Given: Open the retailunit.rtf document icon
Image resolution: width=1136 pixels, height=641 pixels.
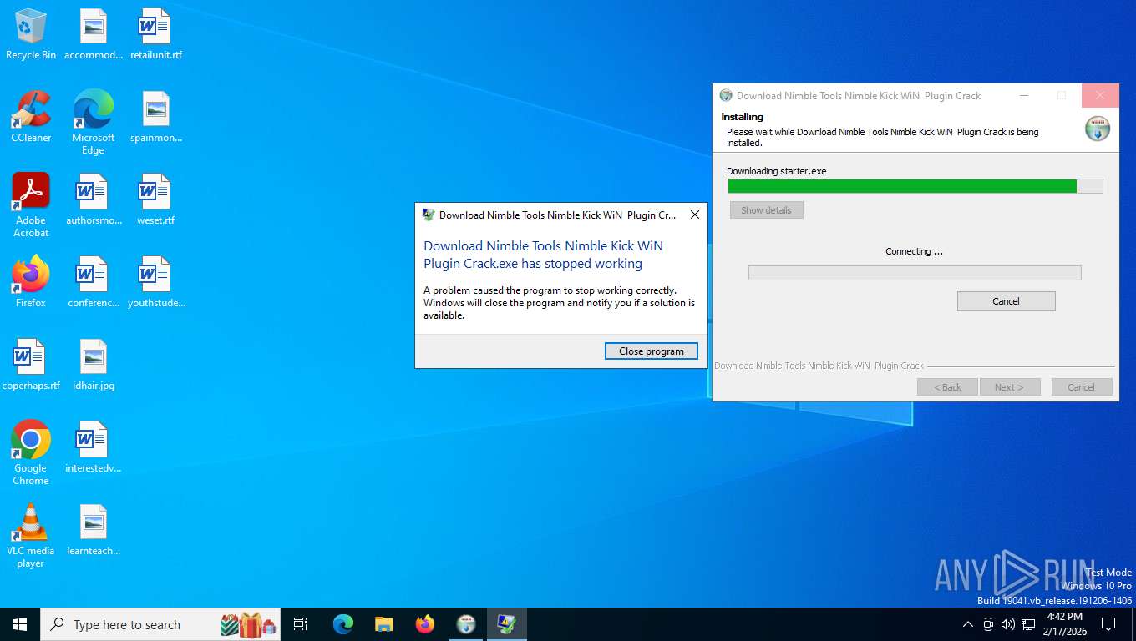Looking at the screenshot, I should coord(155,34).
